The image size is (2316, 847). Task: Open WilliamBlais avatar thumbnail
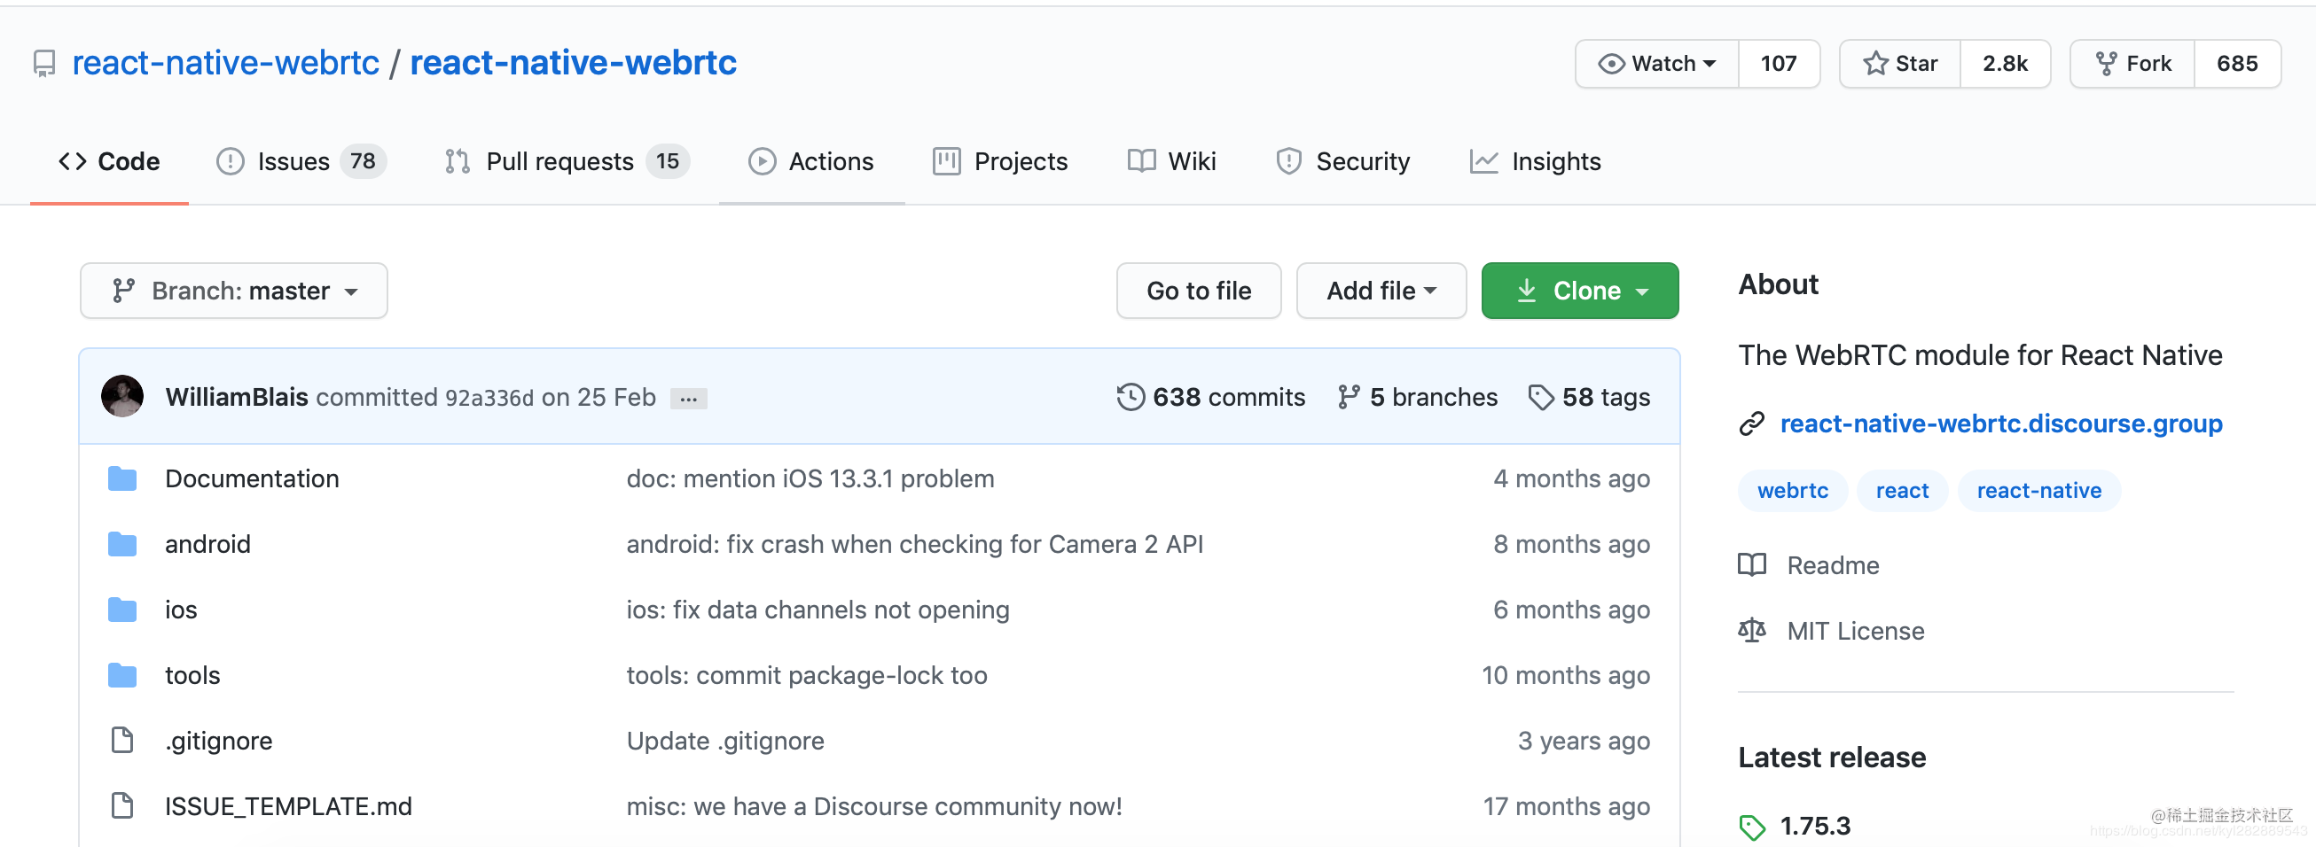122,397
